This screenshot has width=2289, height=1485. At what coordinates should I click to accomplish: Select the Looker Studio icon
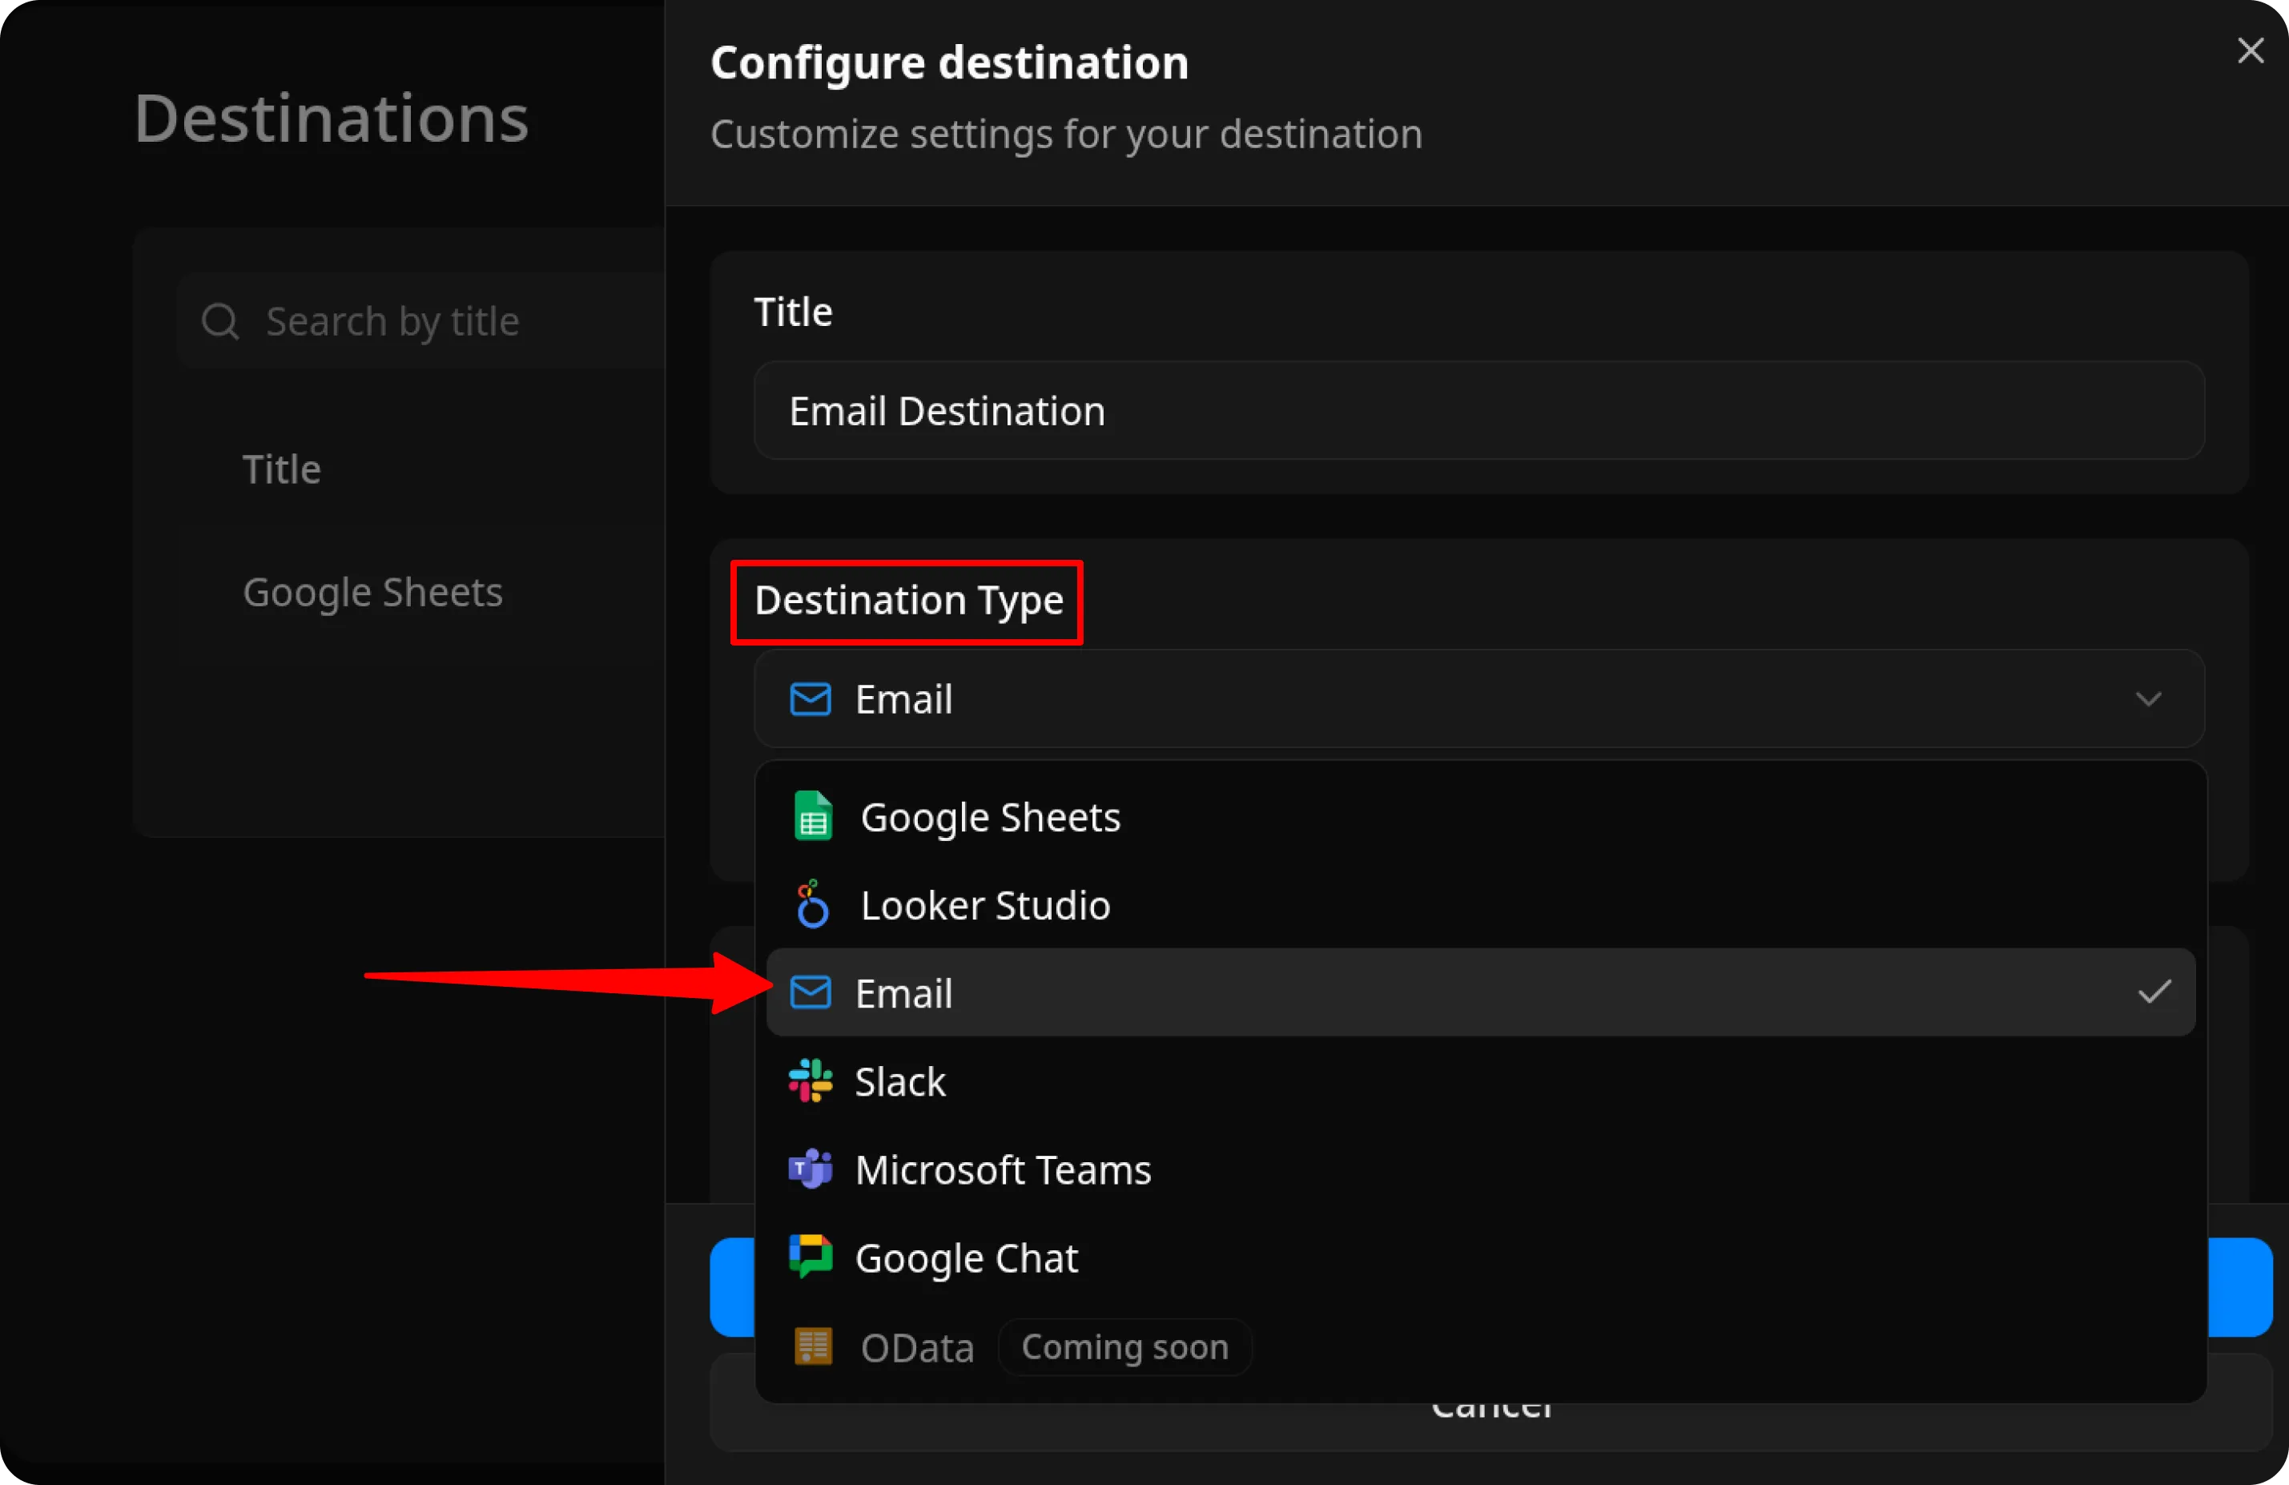[x=811, y=904]
